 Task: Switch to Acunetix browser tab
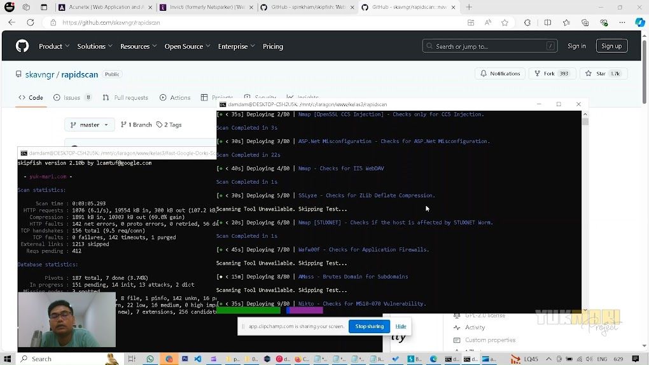(105, 8)
